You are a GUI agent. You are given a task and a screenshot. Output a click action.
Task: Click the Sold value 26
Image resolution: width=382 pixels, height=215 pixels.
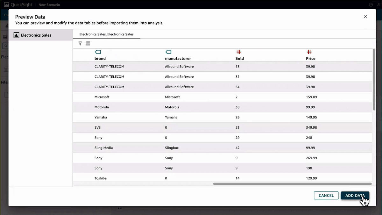(x=237, y=117)
